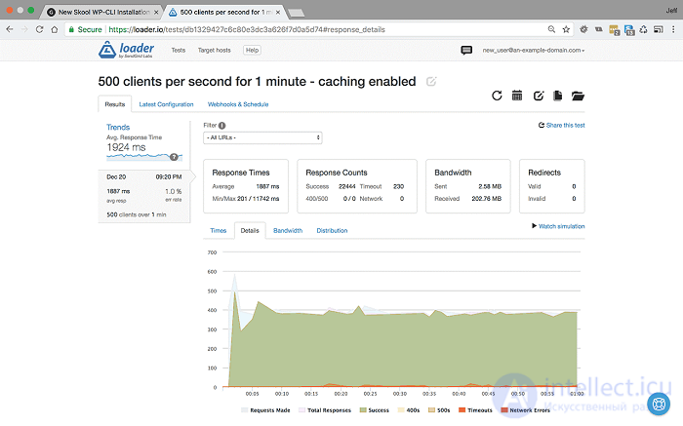Click the Help button

click(x=252, y=50)
